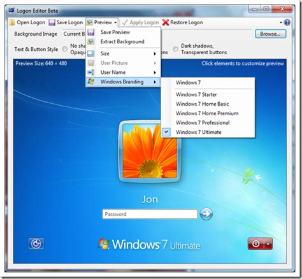Click the blue arrow submit button beside Password
This screenshot has height=279, width=302.
tap(206, 214)
